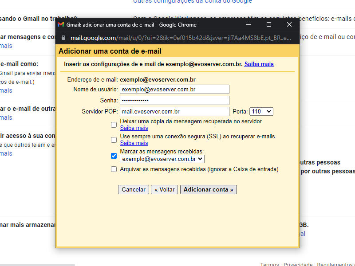Open Saiba mais link in header instruction
Image resolution: width=355 pixels, height=266 pixels.
point(259,64)
